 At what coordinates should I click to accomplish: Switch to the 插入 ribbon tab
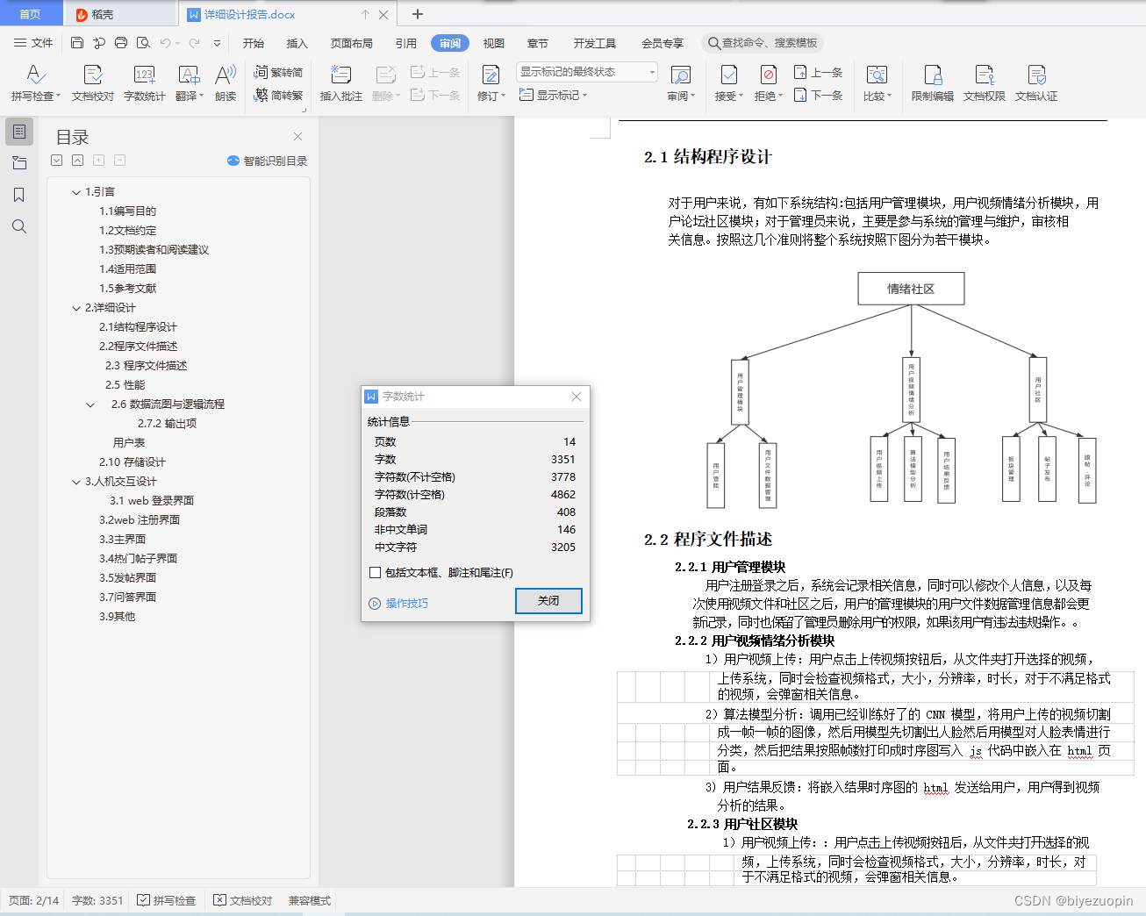point(297,43)
